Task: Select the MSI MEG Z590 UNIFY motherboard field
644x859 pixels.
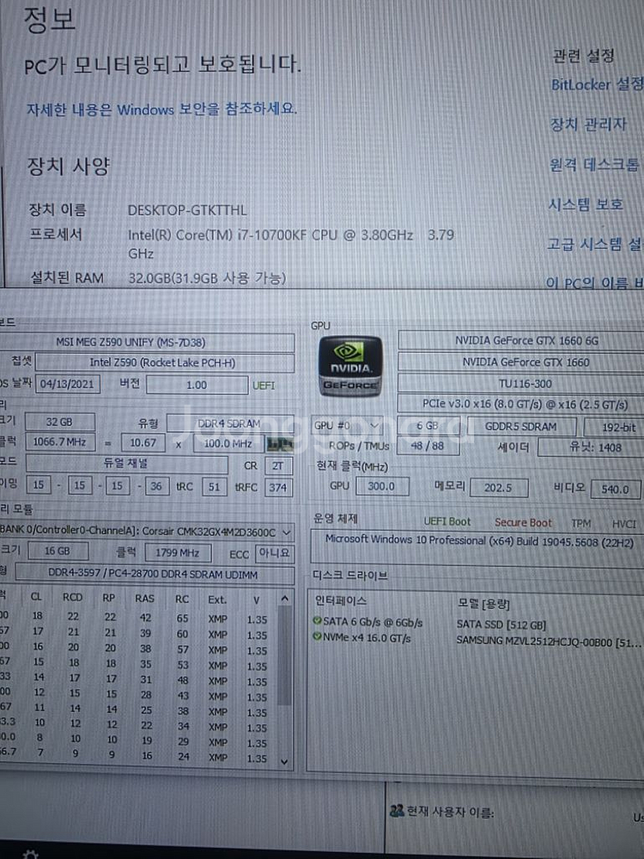Action: (146, 343)
